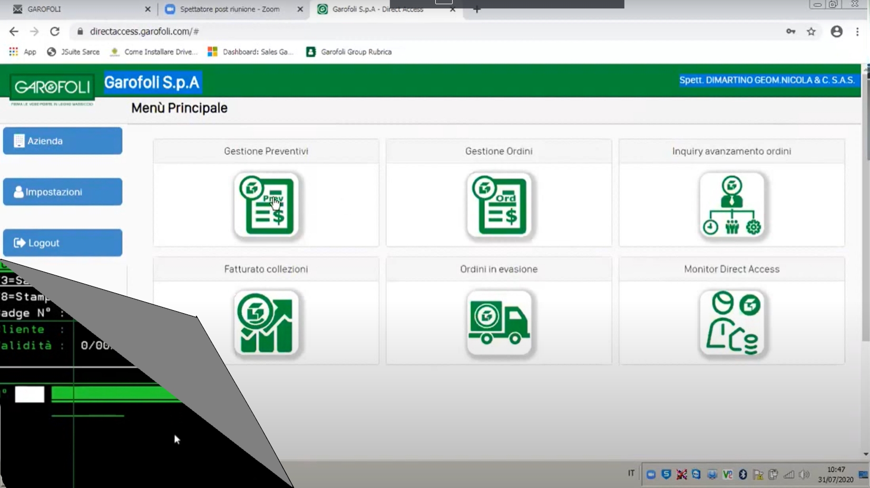Click the Ordini in evasione card title
The height and width of the screenshot is (488, 870).
(x=499, y=269)
